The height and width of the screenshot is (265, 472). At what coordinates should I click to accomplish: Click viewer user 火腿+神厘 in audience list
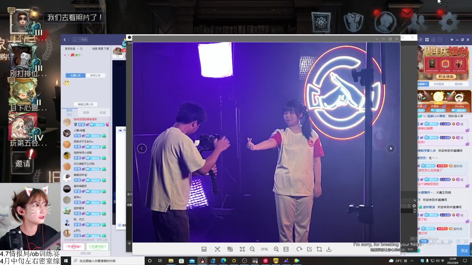tap(86, 133)
